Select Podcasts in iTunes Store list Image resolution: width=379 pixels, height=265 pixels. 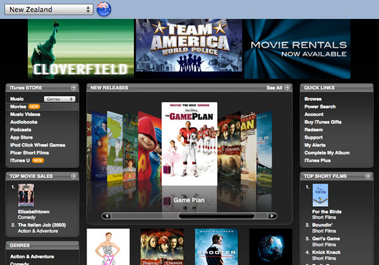pos(21,129)
